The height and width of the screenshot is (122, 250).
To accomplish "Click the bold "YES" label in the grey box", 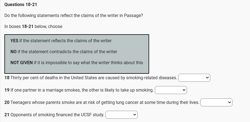I will point(14,41).
